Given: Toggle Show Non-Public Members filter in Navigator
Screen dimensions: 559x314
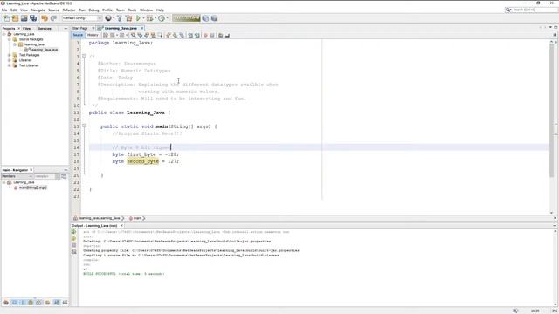Looking at the screenshot, I should [31, 303].
